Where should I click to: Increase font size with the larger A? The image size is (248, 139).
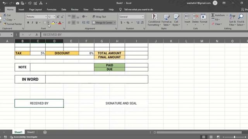pos(58,17)
